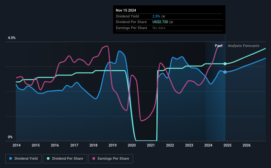Screen dimensions: 271x168
Task: Select the teal Dividend Per Share data point marker
Action: click(x=225, y=64)
